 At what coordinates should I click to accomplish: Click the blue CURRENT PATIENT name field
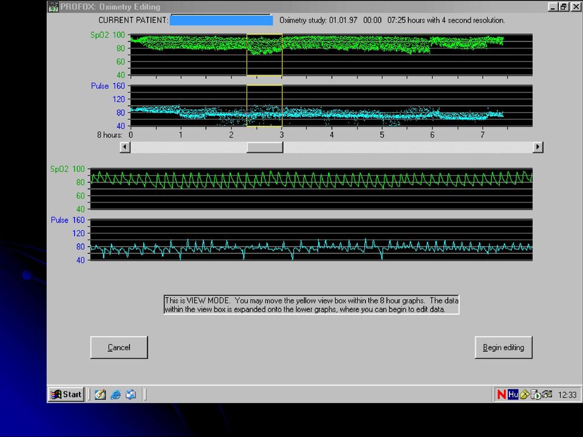pos(221,20)
